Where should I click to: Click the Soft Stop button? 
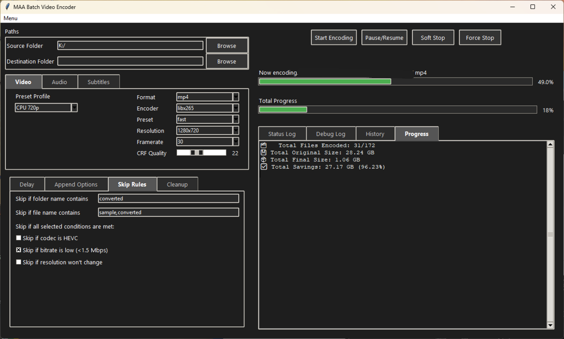coord(433,37)
